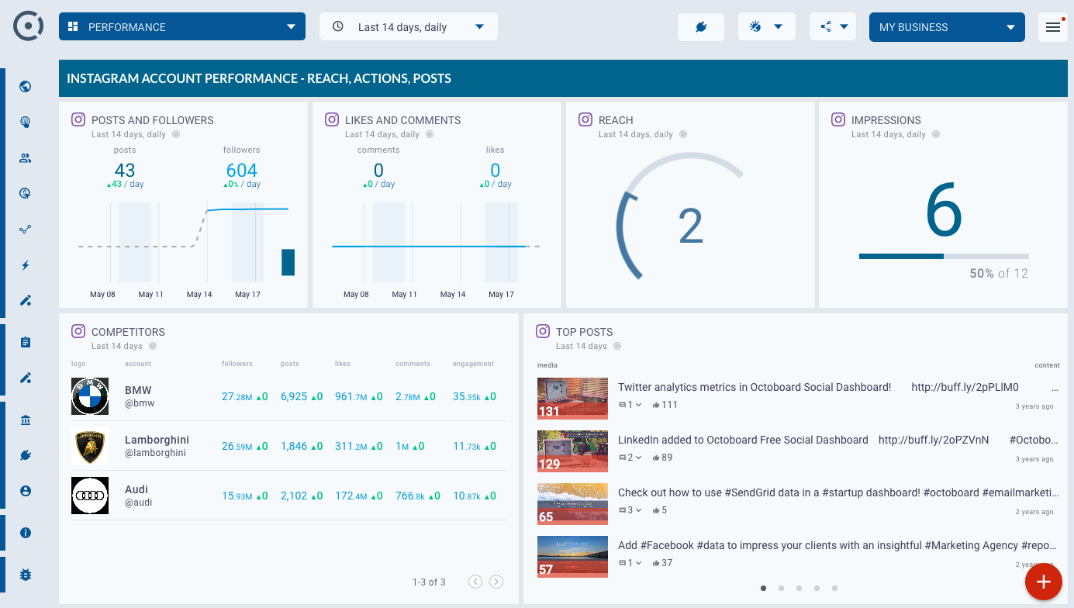
Task: Open the http://buff.ly/2oPZVnN link
Action: point(934,440)
